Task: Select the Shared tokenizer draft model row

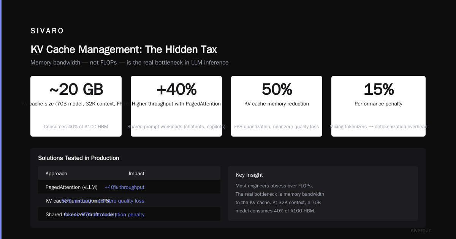Action: click(129, 215)
